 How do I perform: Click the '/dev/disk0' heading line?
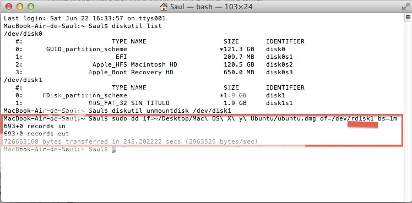[23, 34]
